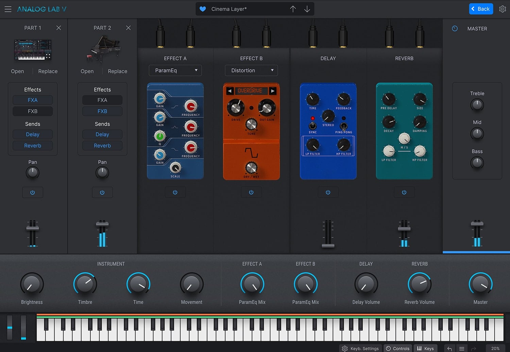Viewport: 510px width, 352px height.
Task: Open the history list icon in bottom bar
Action: pyautogui.click(x=461, y=349)
